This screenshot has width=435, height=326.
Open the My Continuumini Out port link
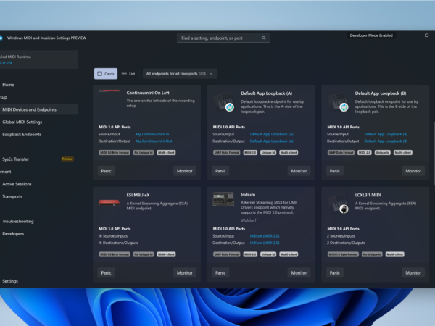coord(154,141)
